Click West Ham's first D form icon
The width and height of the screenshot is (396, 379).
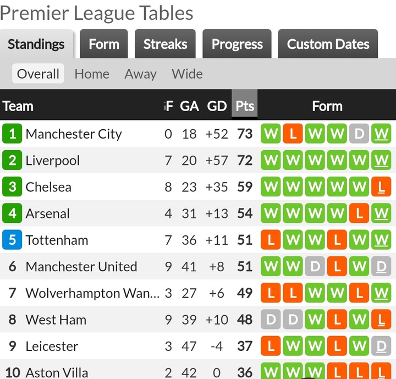(x=271, y=320)
